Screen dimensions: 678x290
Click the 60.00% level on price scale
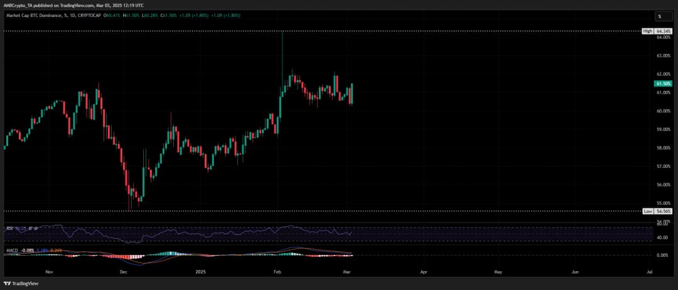tap(664, 111)
